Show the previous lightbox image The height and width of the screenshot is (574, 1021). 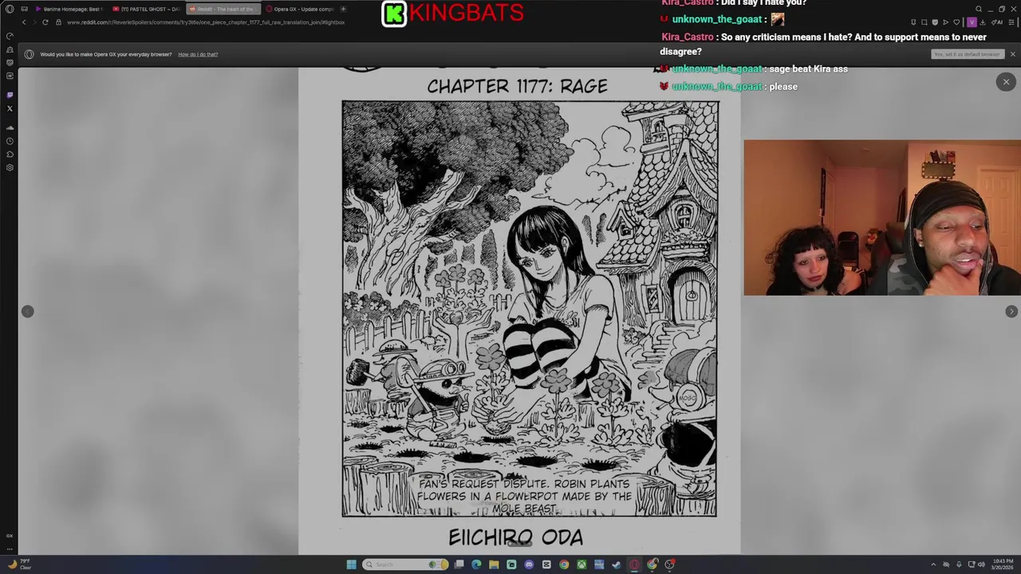[27, 312]
